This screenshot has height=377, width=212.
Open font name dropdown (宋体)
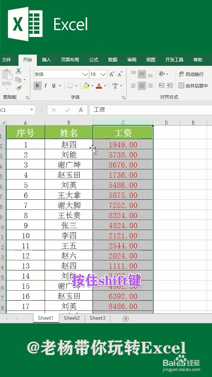tap(85, 74)
